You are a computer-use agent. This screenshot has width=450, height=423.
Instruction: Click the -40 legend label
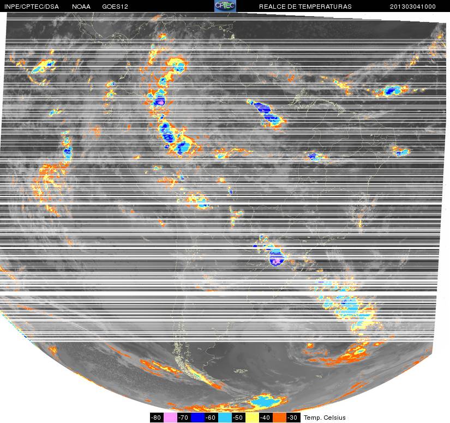266,418
